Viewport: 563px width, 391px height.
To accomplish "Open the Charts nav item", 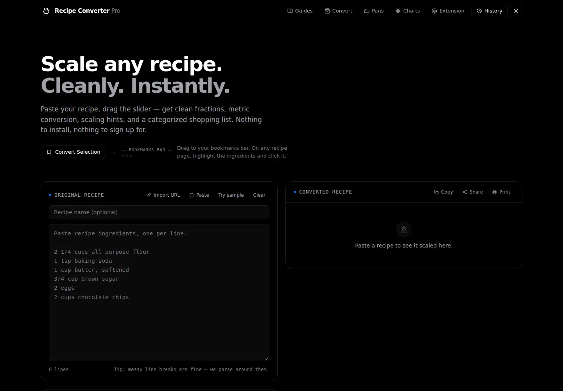I will [x=407, y=11].
